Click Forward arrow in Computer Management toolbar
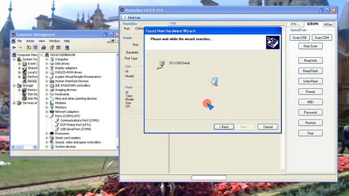This screenshot has width=349, height=196. (20, 47)
